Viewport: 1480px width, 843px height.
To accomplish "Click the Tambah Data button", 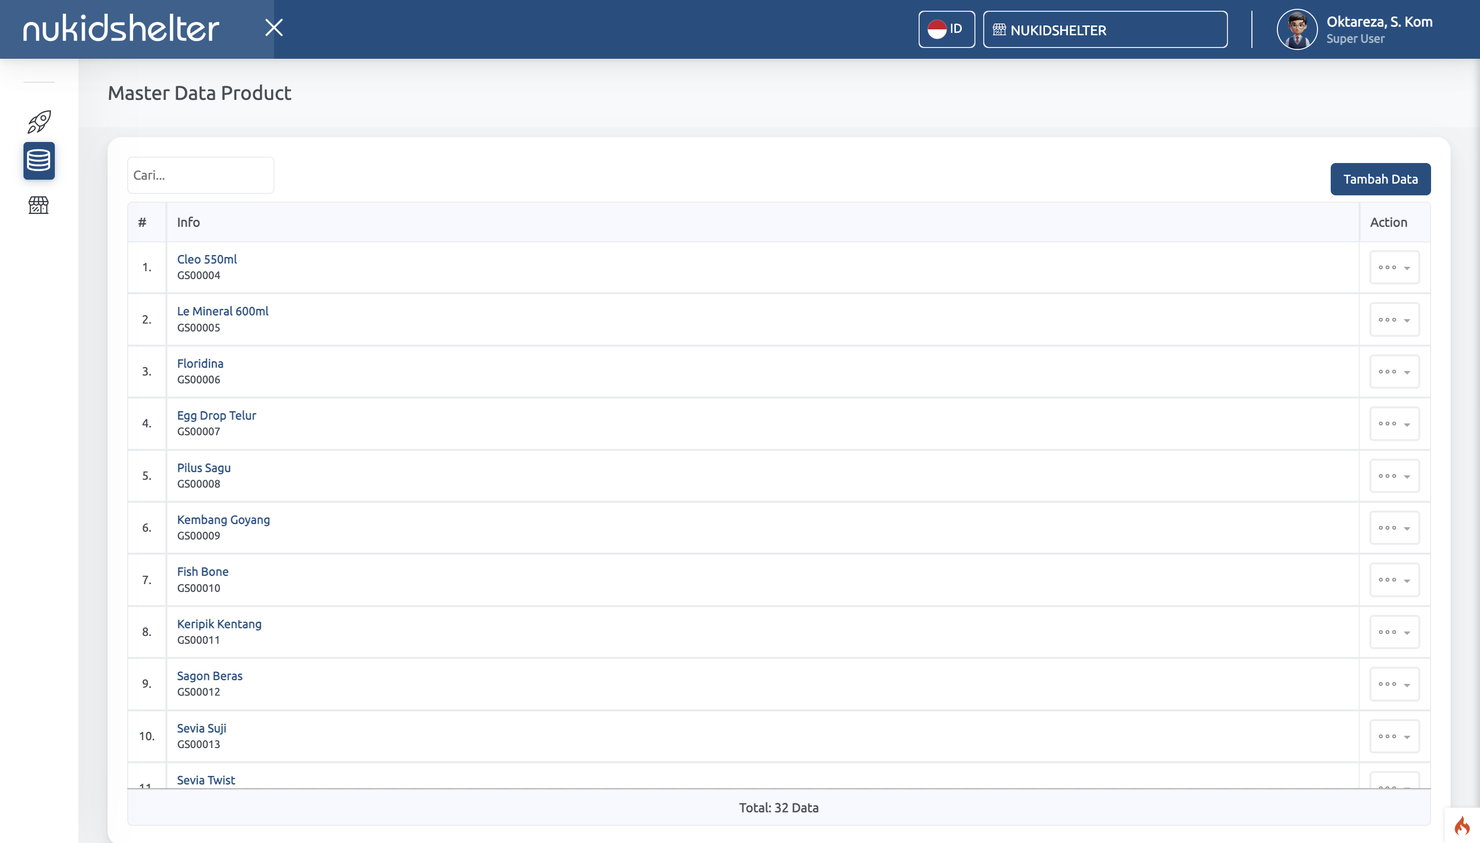I will (1380, 180).
